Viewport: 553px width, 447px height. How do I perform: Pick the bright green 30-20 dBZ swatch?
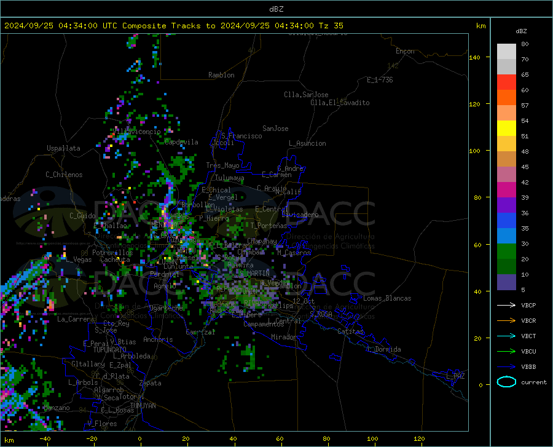506,251
